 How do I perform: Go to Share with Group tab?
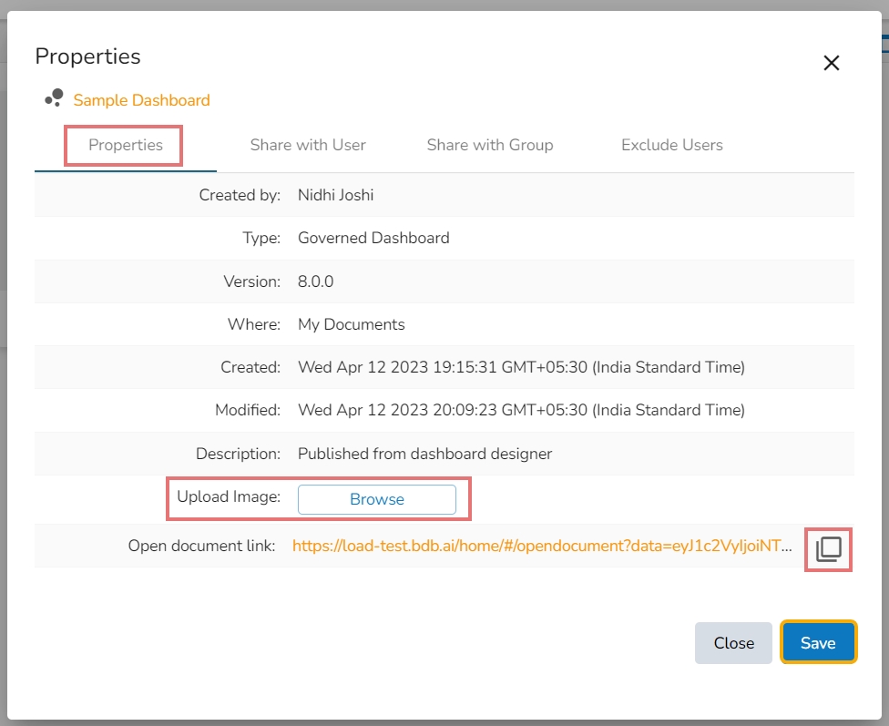(489, 145)
